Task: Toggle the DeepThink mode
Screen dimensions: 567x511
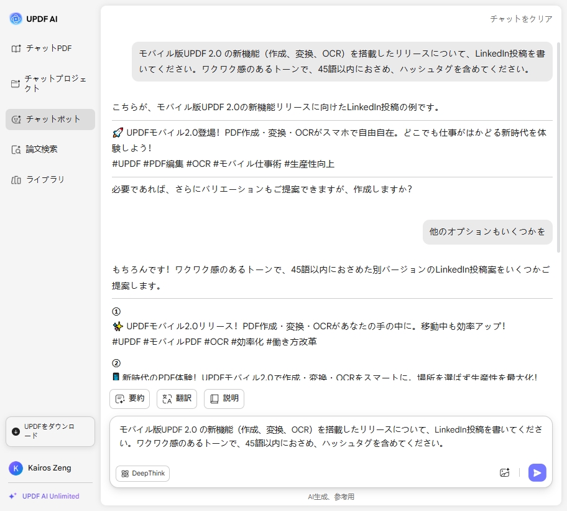Action: (x=142, y=474)
